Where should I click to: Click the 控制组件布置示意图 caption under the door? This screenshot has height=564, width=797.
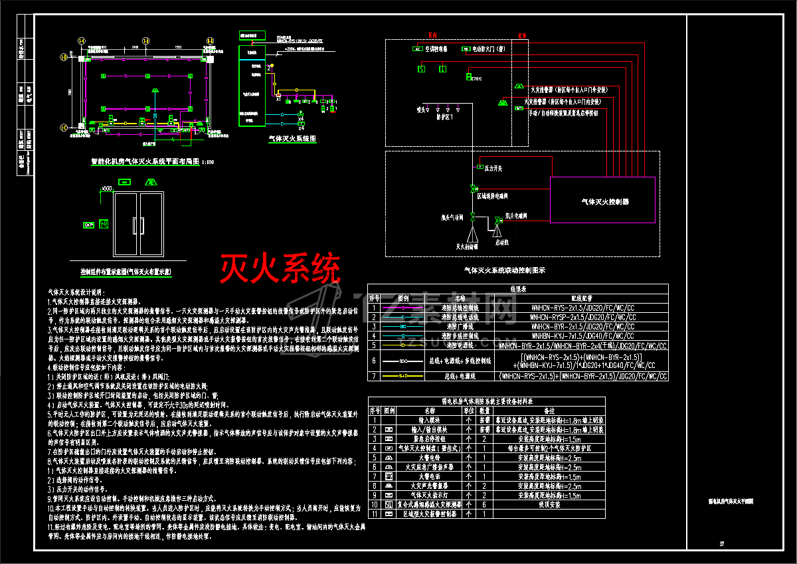pos(126,272)
